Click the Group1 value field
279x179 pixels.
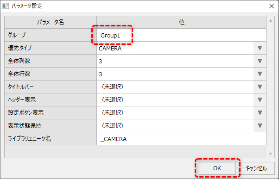click(181, 35)
